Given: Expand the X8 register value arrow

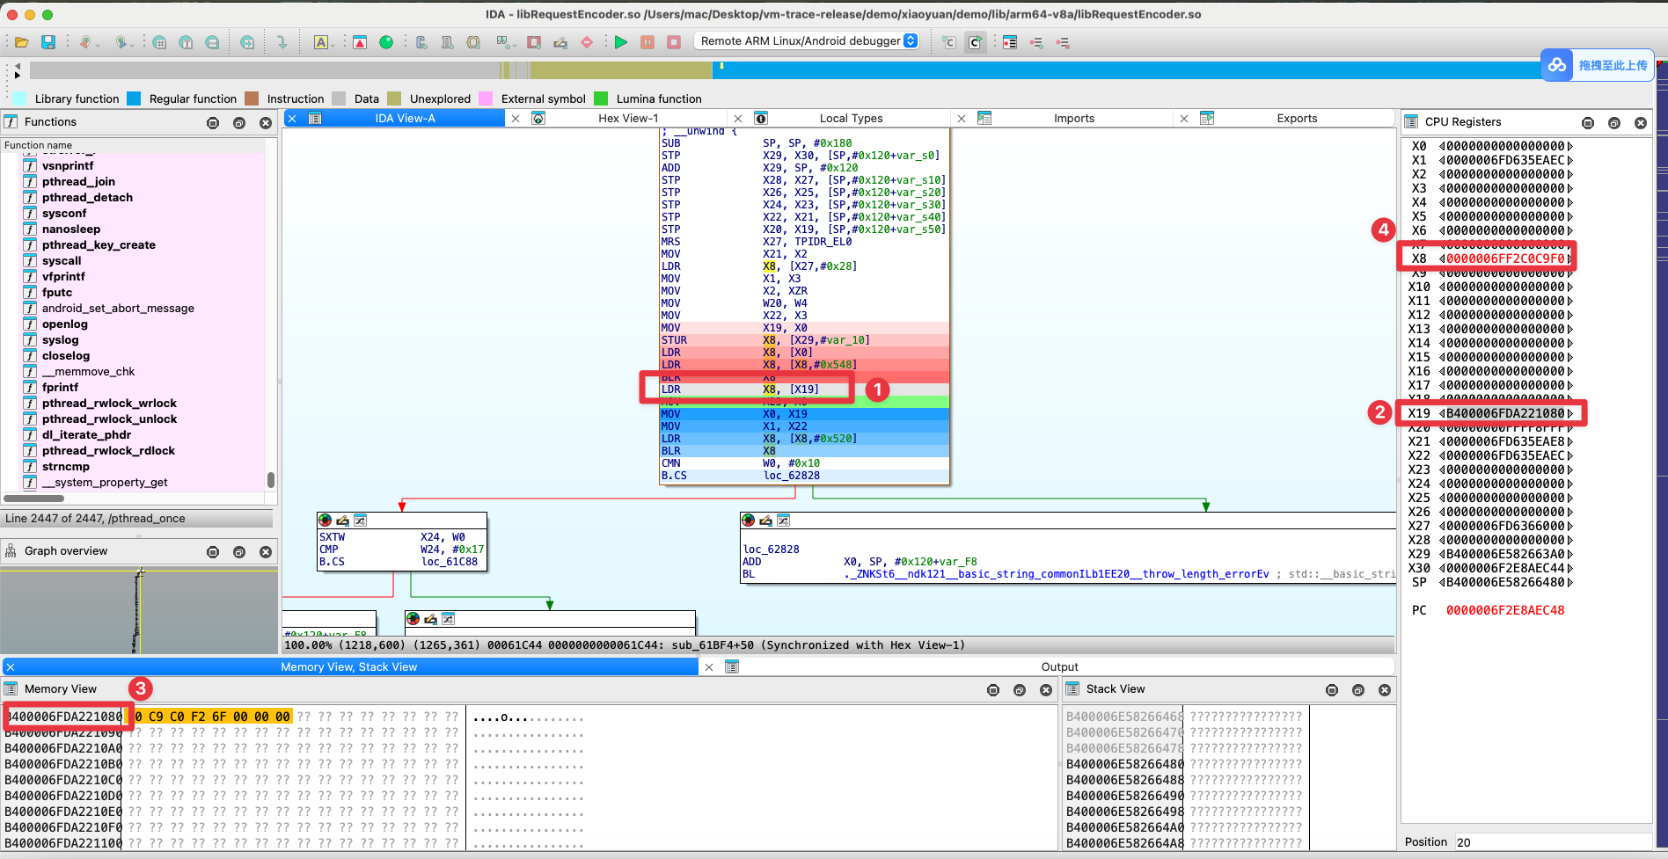Looking at the screenshot, I should point(1569,258).
